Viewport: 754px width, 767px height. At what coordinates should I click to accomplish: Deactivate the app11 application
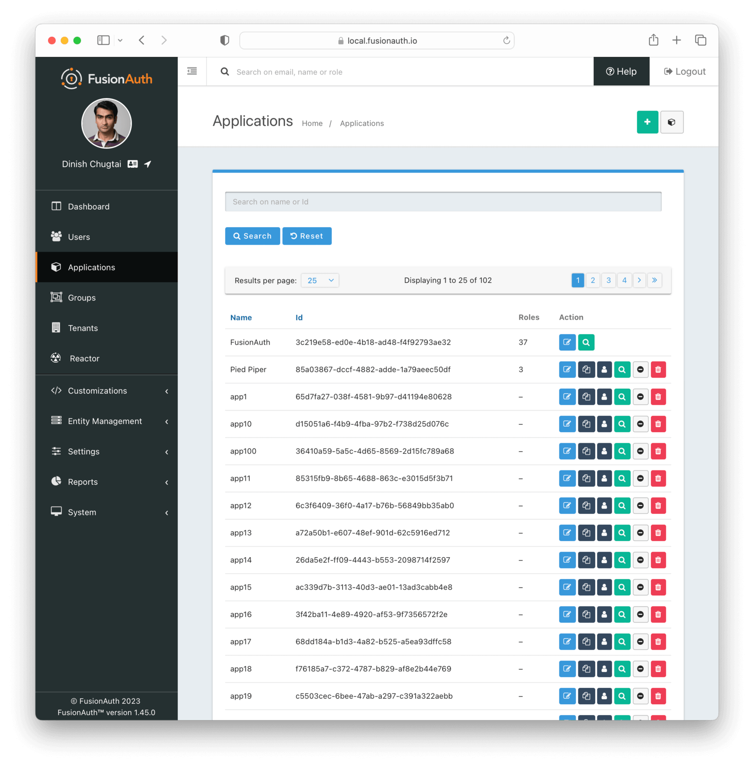click(x=640, y=478)
